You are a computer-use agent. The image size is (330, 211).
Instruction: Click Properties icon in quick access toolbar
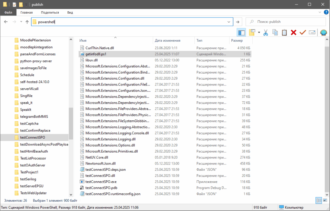click(x=14, y=5)
